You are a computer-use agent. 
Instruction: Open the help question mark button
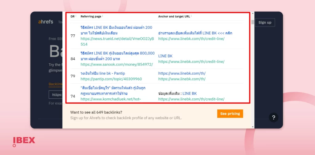pos(273,118)
